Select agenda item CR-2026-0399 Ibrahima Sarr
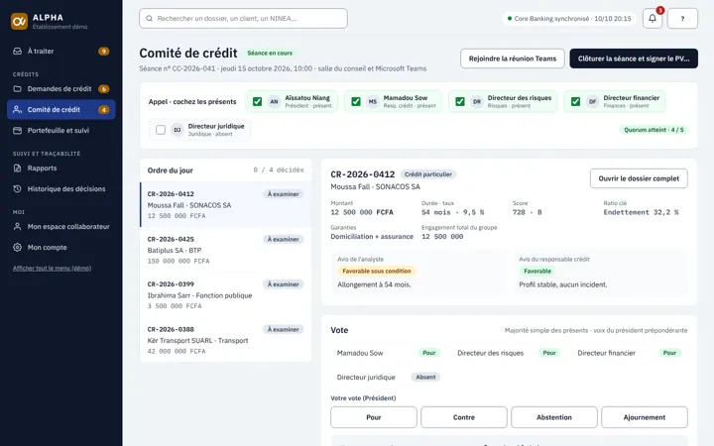Screen dimensions: 714x446 226,295
